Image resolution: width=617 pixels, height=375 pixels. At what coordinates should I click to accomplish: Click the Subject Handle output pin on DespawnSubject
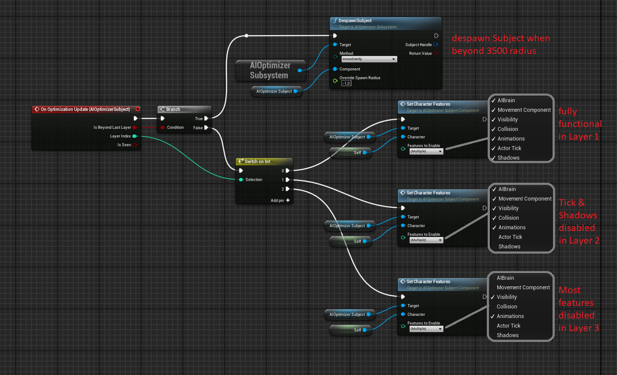tap(435, 44)
